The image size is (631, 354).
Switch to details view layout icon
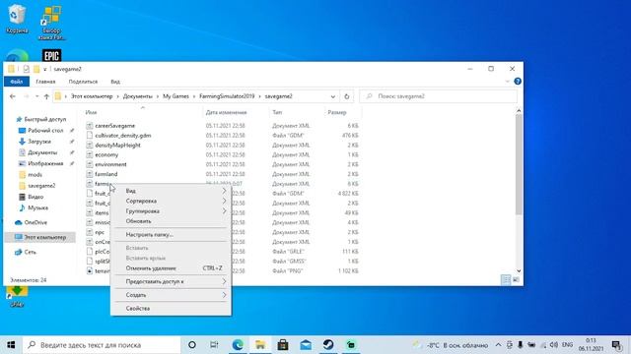click(506, 279)
